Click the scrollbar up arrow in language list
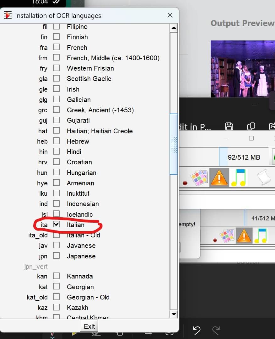The height and width of the screenshot is (339, 275). 174,28
